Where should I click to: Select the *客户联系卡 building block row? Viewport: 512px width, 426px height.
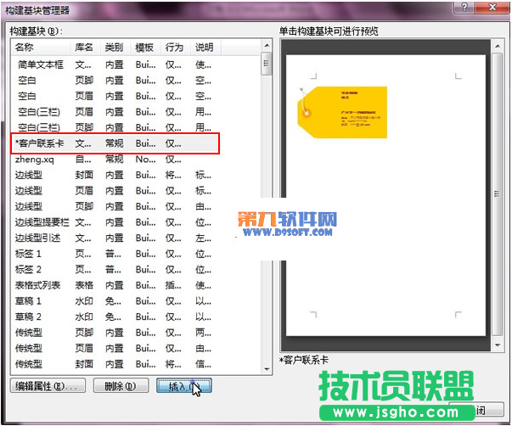115,143
